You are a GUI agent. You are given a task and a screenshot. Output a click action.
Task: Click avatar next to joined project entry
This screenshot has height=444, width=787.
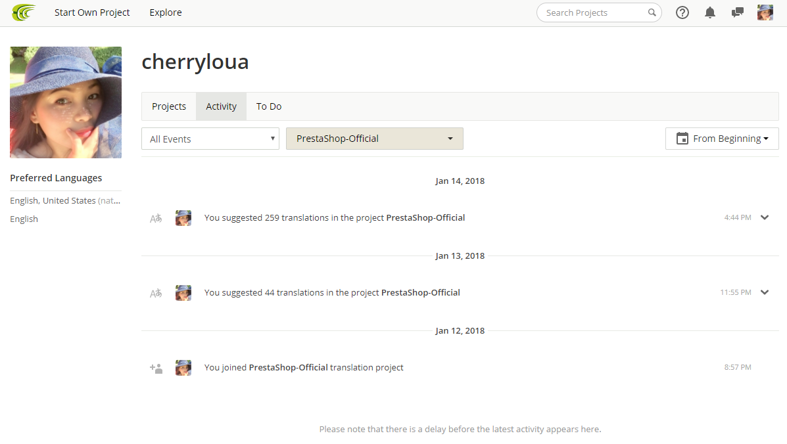[x=183, y=368]
